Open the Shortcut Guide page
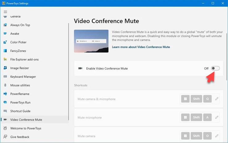This screenshot has height=143, width=228. coord(20,111)
